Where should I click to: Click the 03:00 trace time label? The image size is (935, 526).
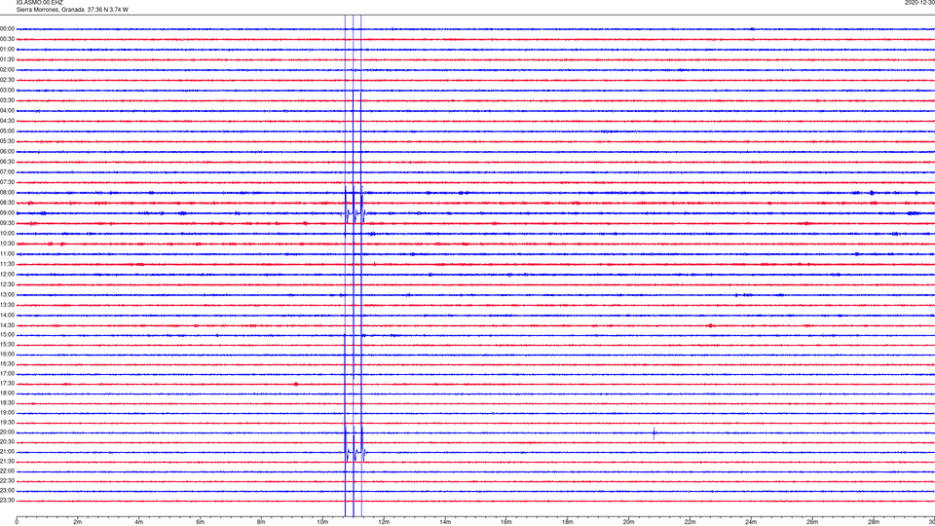coord(7,90)
